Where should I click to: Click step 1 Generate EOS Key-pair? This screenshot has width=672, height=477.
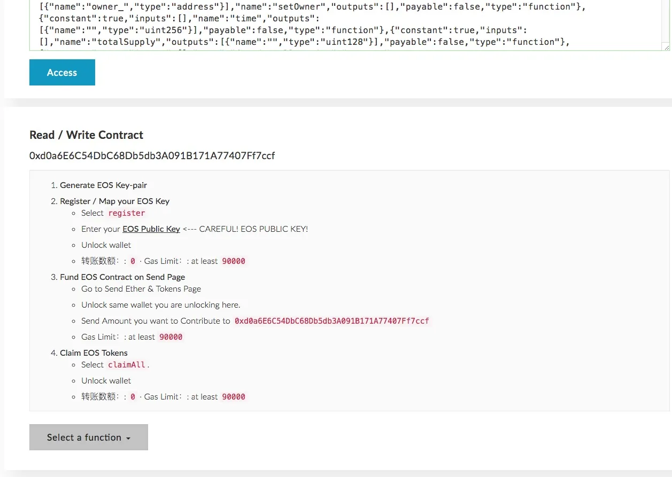(x=104, y=185)
